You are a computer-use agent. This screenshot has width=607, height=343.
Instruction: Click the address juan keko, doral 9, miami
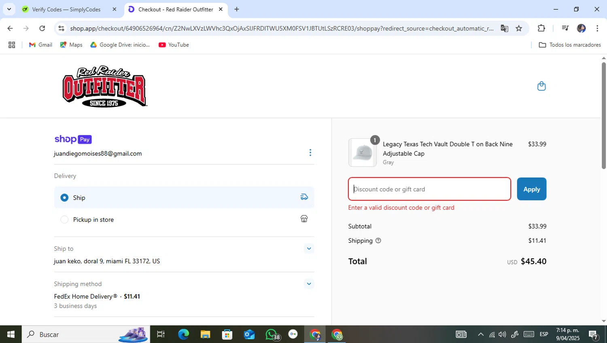[107, 261]
